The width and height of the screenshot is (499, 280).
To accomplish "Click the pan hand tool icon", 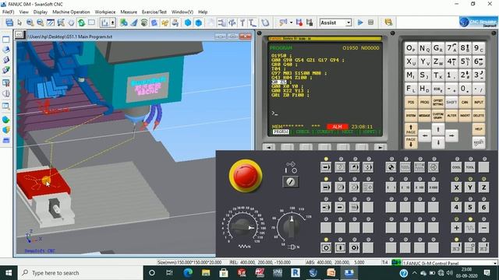I will 71,23.
